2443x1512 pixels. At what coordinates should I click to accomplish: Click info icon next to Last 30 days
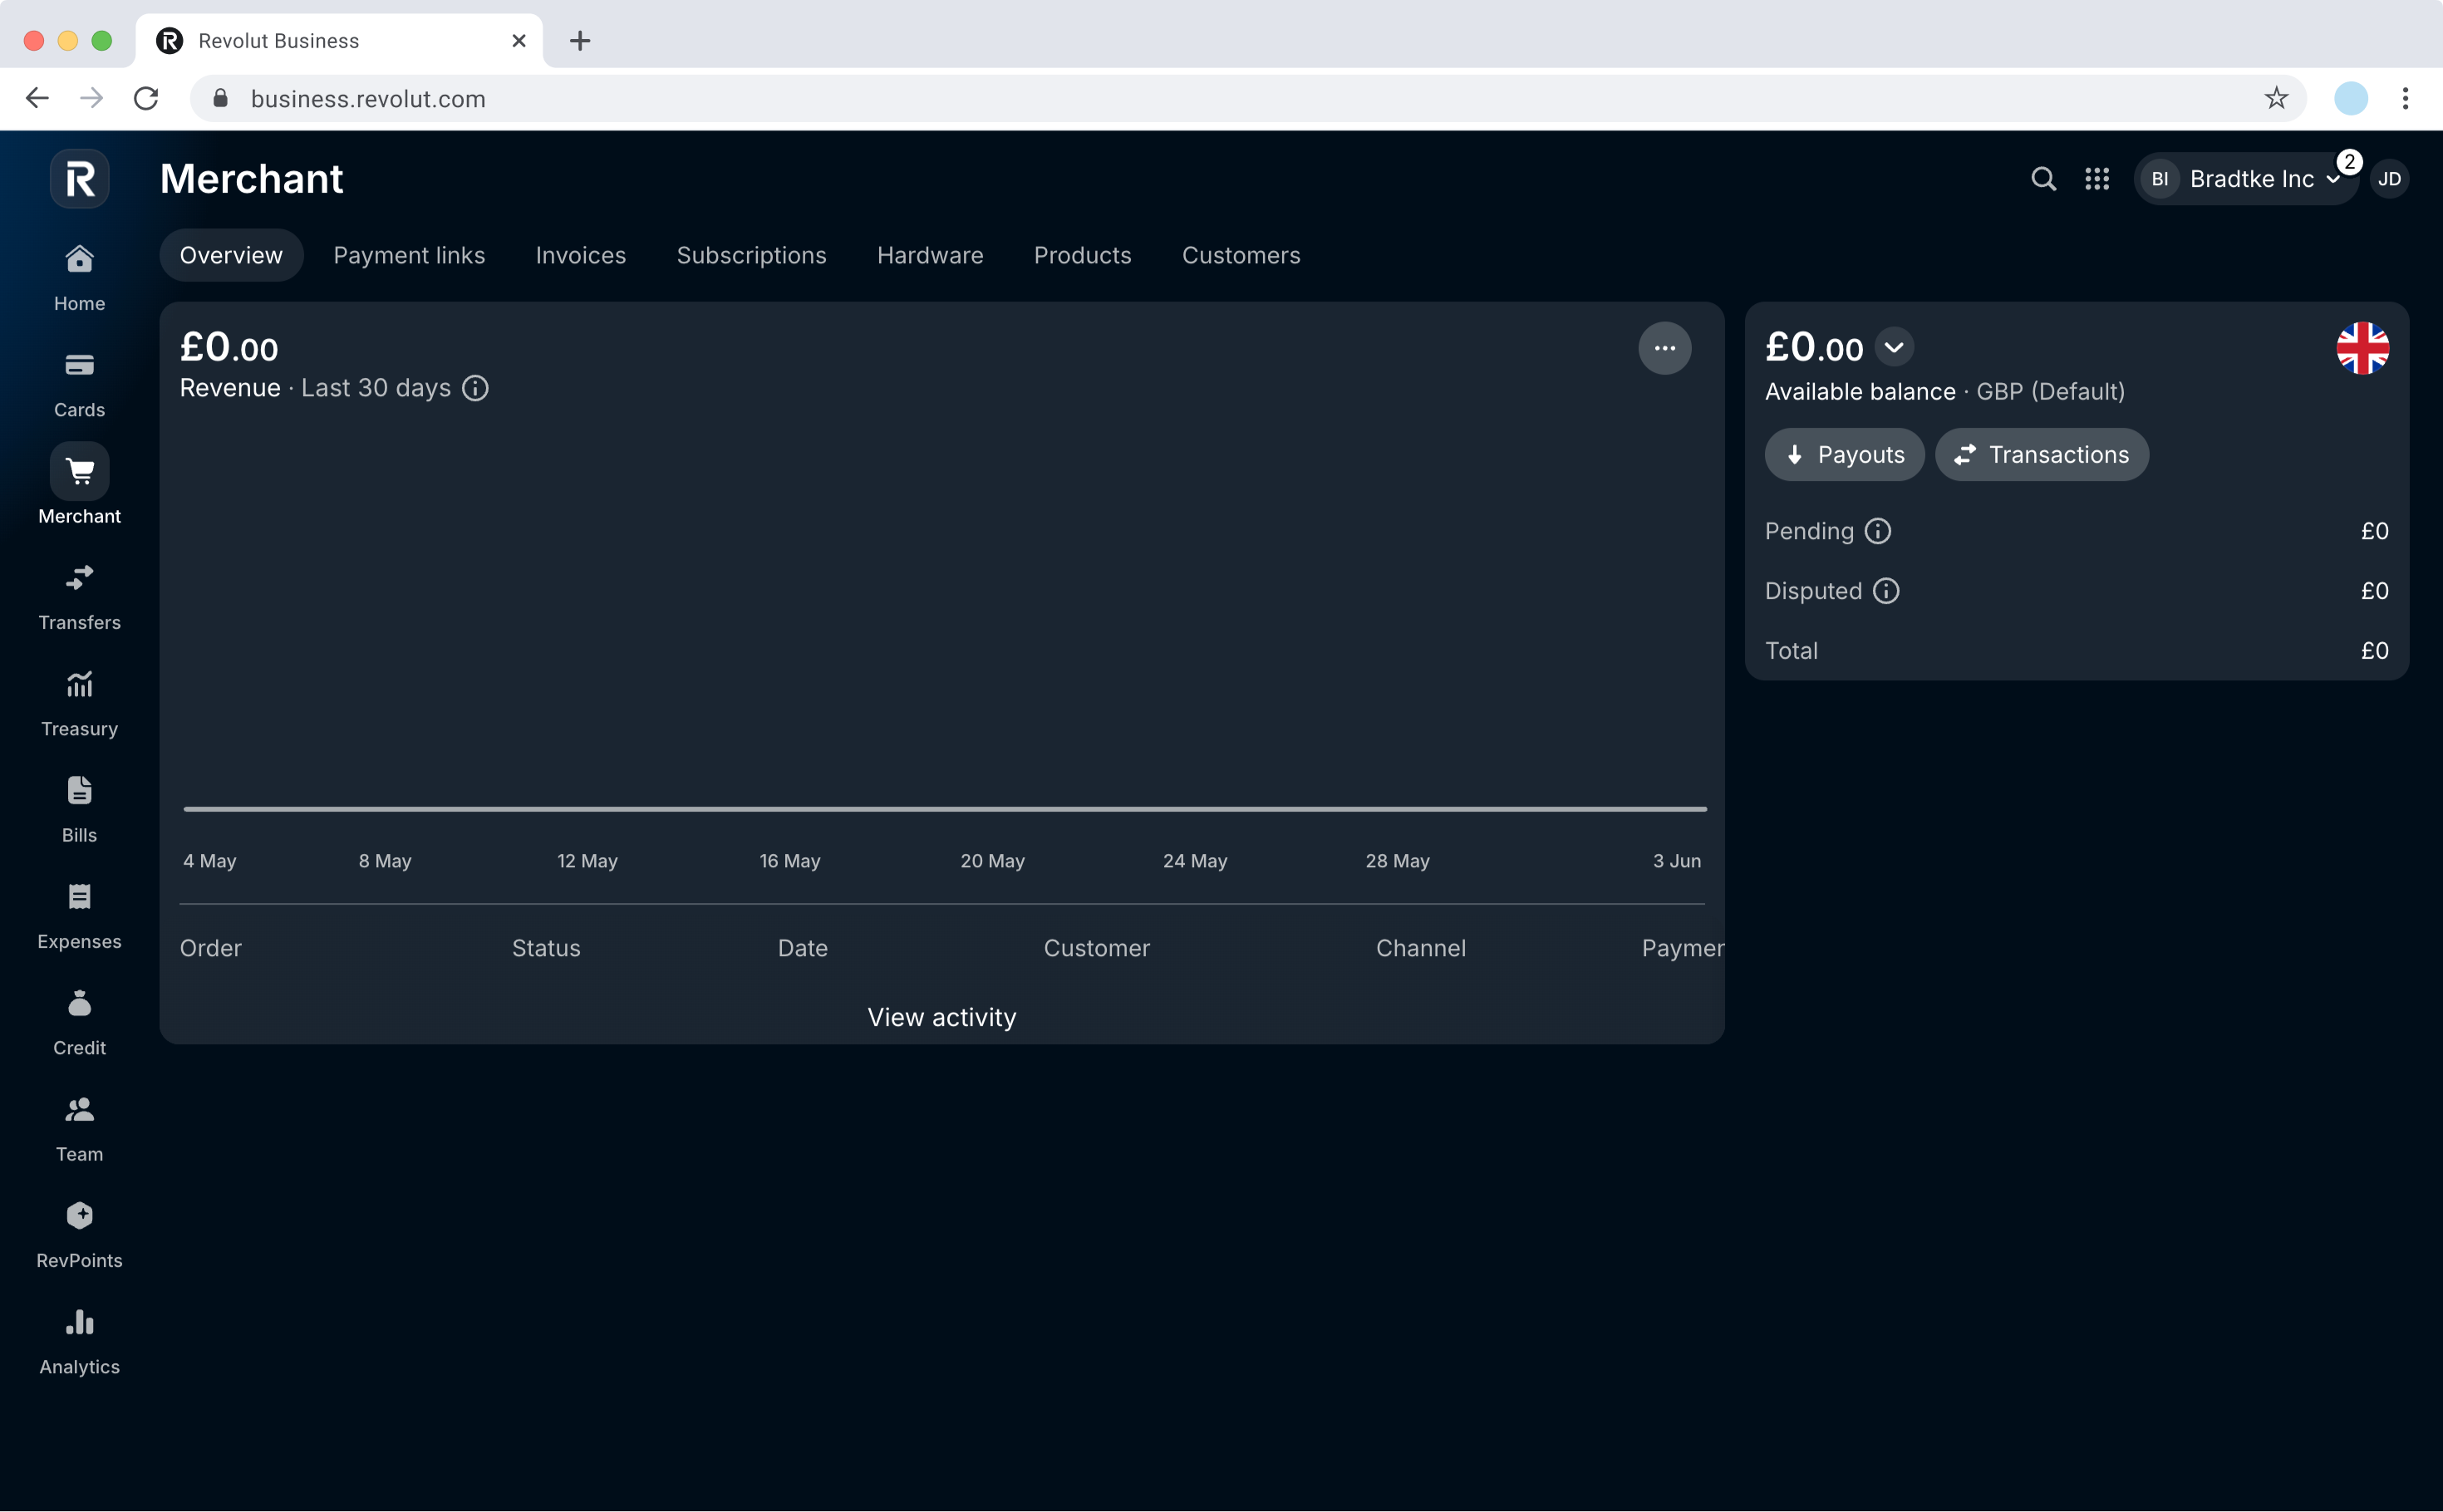476,388
